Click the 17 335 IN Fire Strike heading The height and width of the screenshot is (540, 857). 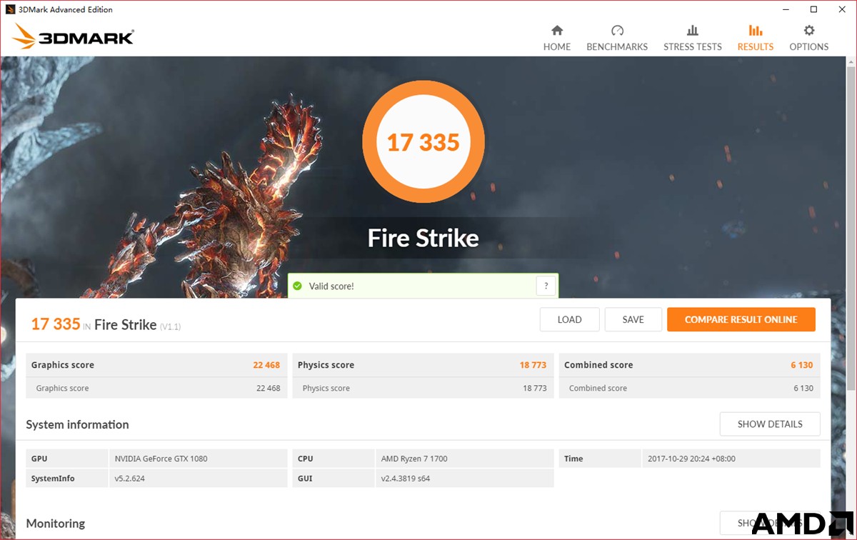click(106, 325)
